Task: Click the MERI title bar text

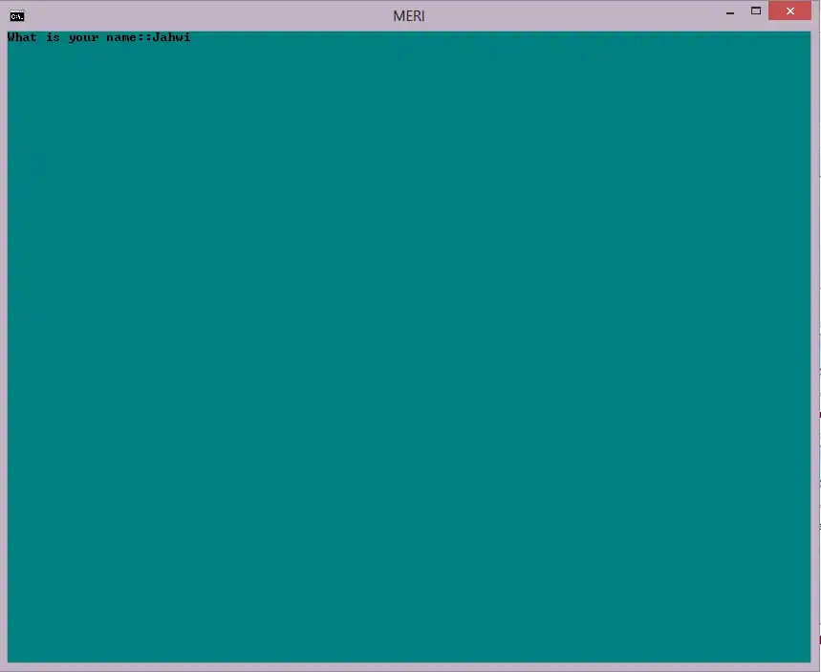Action: click(x=408, y=15)
